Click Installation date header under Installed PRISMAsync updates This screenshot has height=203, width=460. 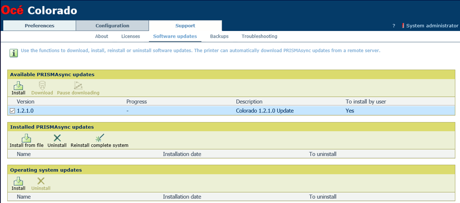pos(182,154)
